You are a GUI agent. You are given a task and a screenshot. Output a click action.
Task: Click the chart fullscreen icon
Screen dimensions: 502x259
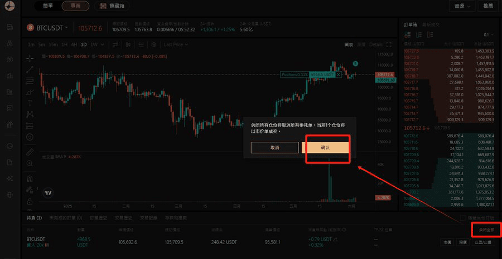click(389, 44)
